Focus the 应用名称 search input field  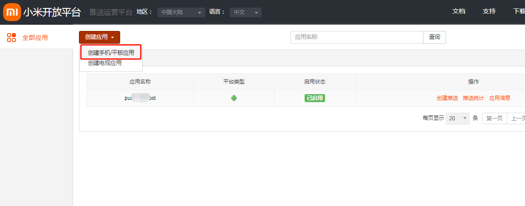[x=357, y=38]
